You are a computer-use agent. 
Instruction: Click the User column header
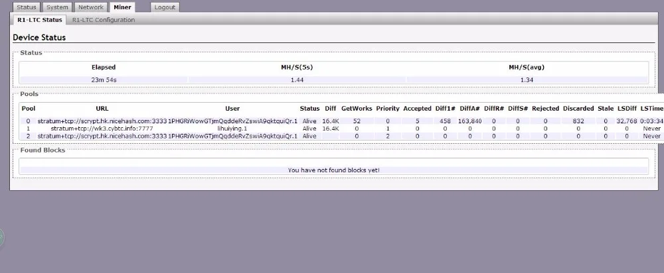point(232,109)
